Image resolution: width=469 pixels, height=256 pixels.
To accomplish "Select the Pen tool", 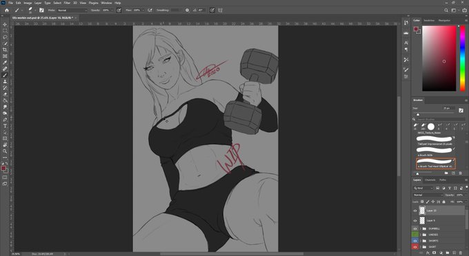I will [x=5, y=120].
